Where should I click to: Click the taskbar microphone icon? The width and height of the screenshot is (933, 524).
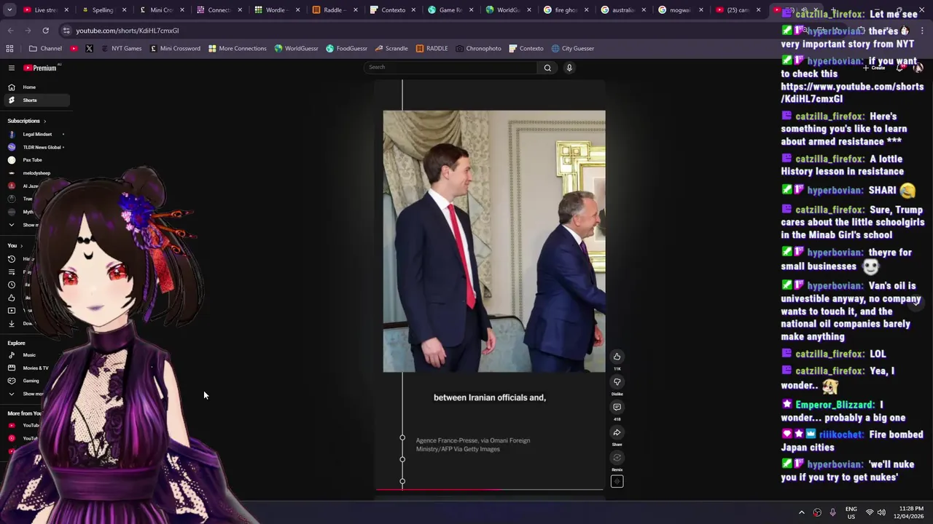[x=832, y=512]
